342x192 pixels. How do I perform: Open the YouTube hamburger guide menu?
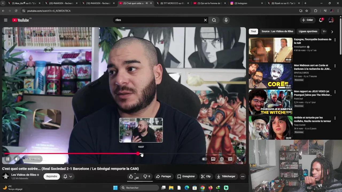(x=6, y=20)
